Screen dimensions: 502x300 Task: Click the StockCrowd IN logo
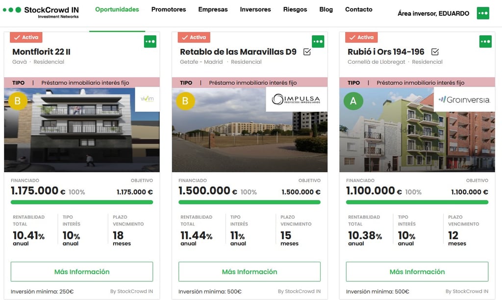coord(41,12)
